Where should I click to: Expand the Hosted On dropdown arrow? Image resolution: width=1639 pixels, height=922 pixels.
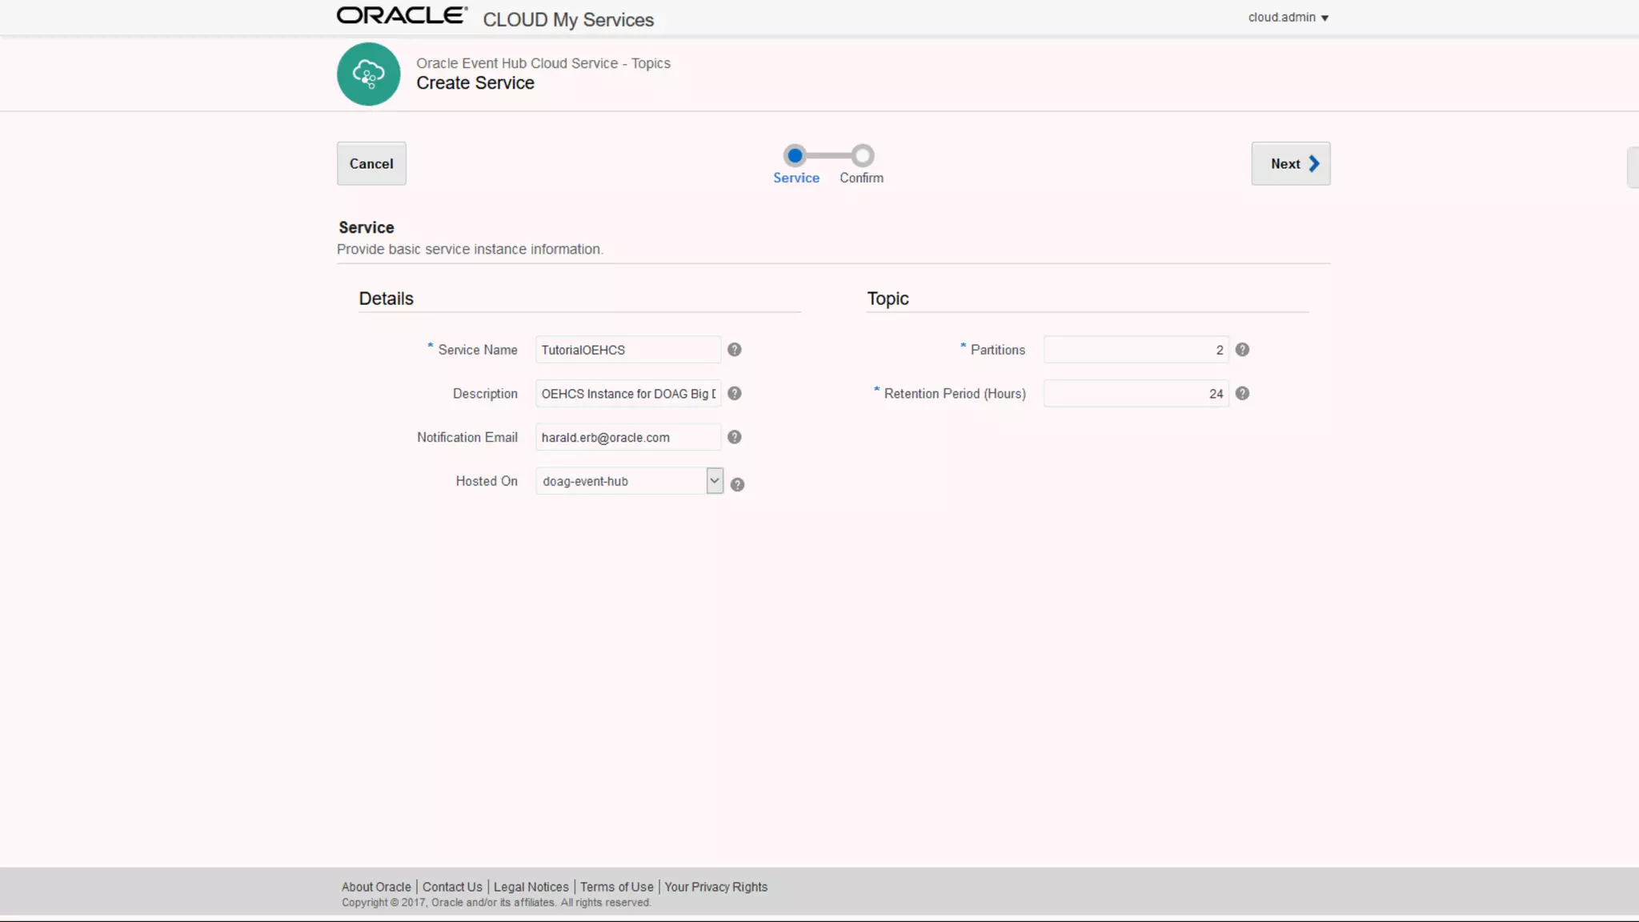coord(715,481)
